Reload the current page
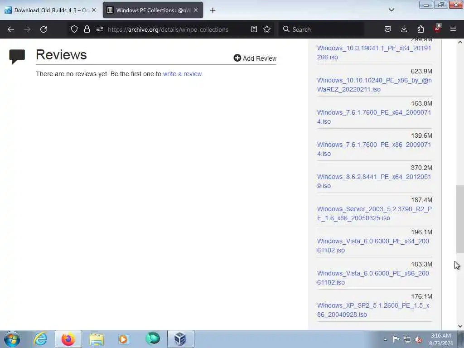 coord(43,29)
